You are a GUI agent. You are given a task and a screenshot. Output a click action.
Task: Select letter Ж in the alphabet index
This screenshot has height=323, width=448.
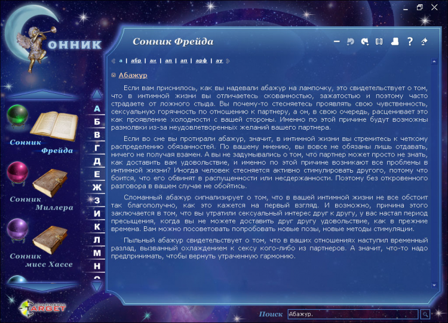97,187
